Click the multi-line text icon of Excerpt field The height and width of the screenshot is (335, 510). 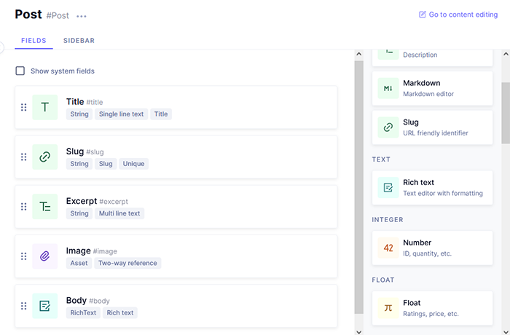click(x=45, y=207)
